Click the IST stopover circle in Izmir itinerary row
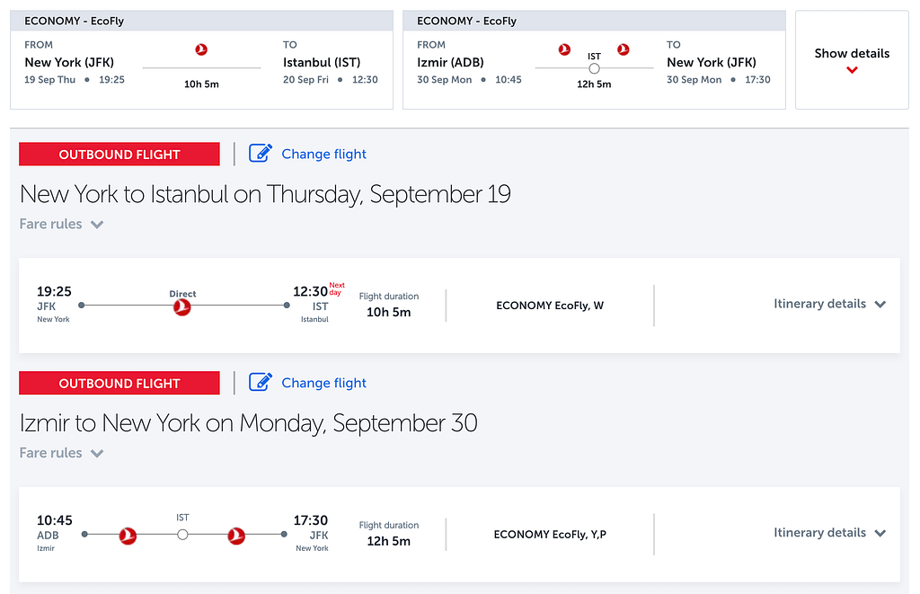The height and width of the screenshot is (594, 920). pos(182,535)
